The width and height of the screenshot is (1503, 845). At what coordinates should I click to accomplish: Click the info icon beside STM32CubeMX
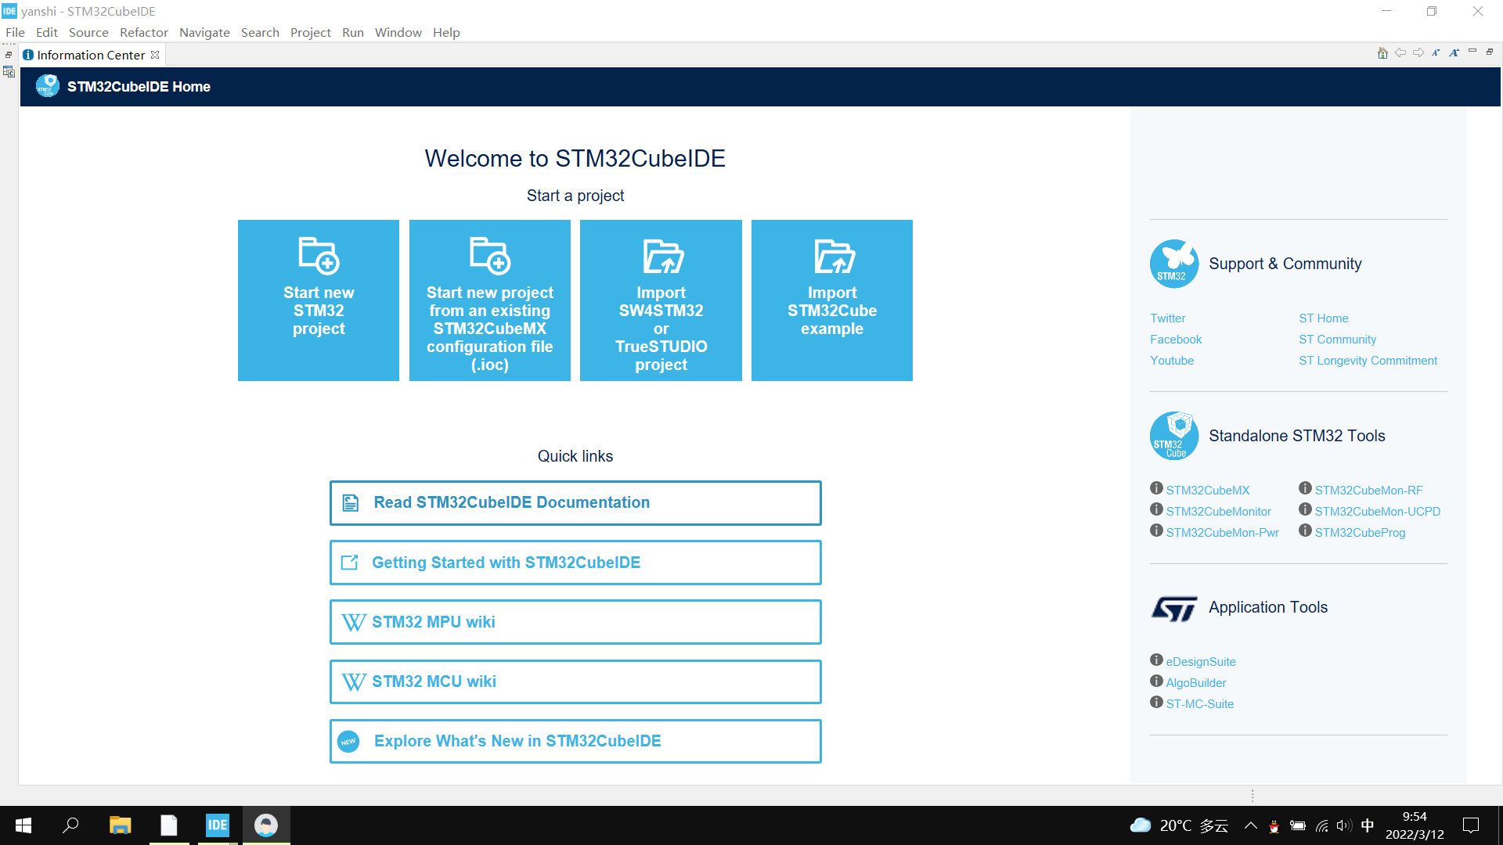[1156, 488]
